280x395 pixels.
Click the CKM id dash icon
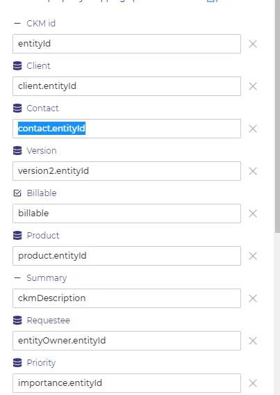(17, 24)
